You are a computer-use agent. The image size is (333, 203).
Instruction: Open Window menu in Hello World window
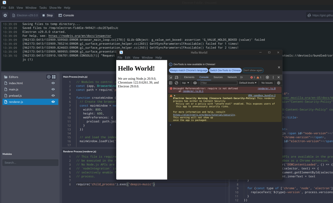tap(147, 58)
